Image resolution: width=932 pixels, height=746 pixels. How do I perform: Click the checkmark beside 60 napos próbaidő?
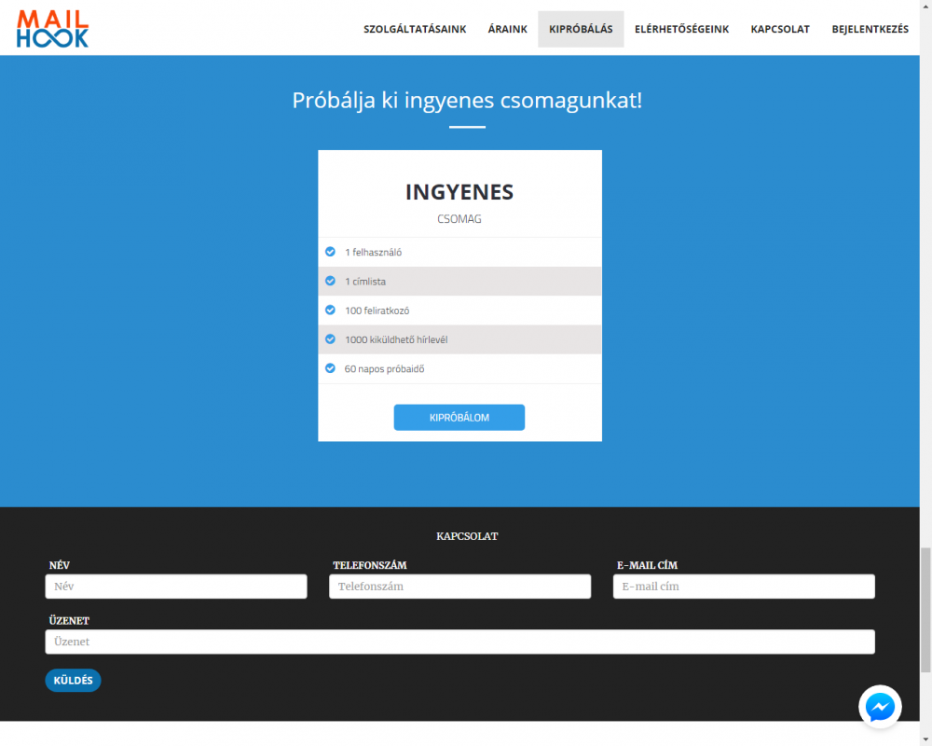[330, 368]
